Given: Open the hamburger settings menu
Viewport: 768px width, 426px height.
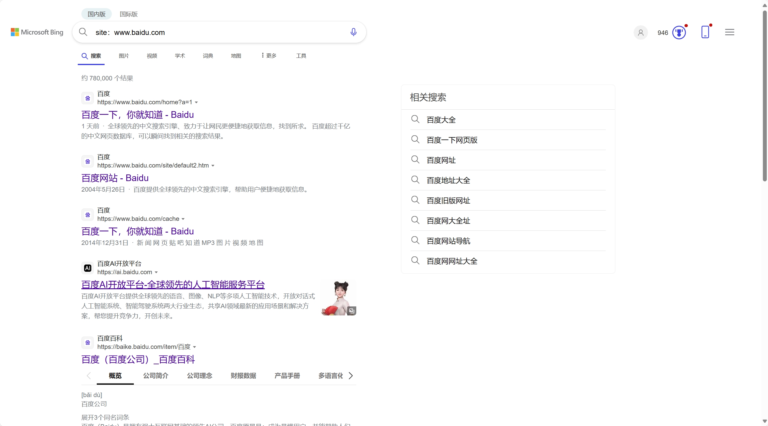Looking at the screenshot, I should tap(730, 32).
